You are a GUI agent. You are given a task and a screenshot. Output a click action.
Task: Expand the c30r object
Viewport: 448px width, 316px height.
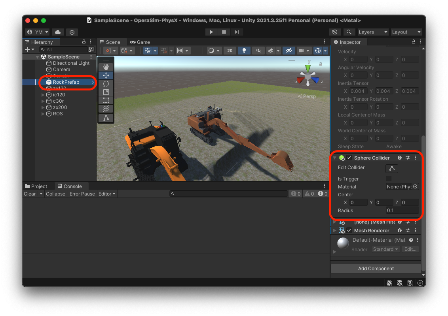pyautogui.click(x=43, y=101)
